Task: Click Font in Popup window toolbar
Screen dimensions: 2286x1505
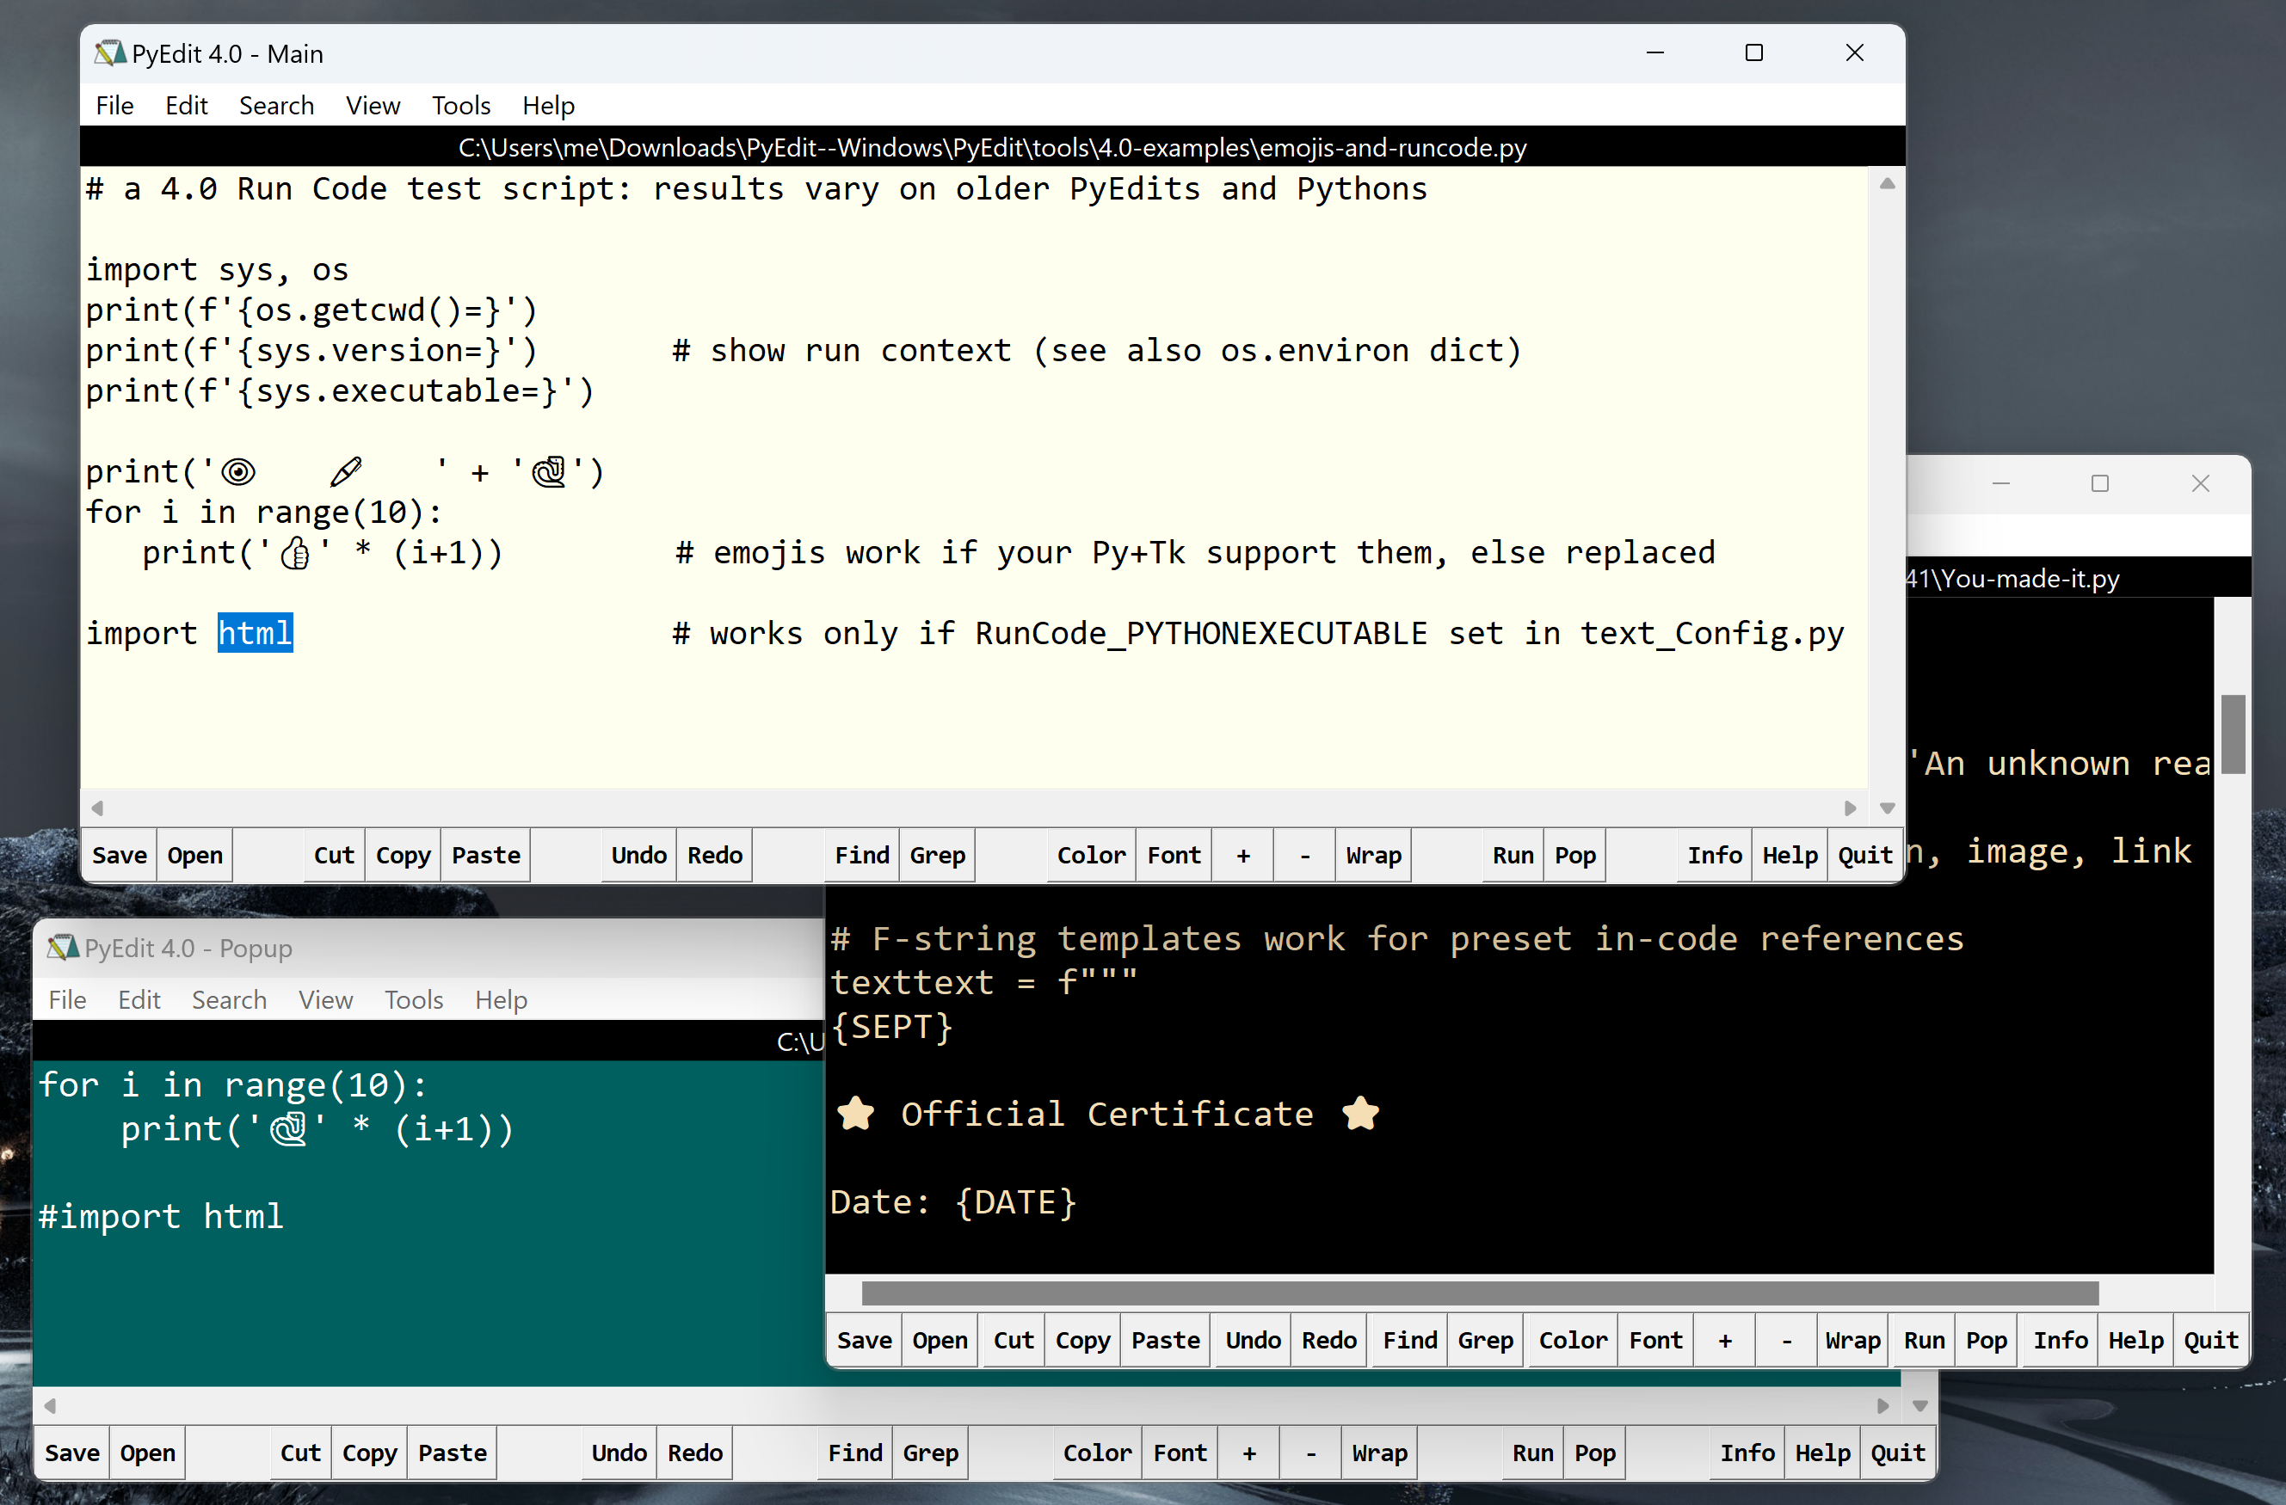Action: pos(1180,1453)
